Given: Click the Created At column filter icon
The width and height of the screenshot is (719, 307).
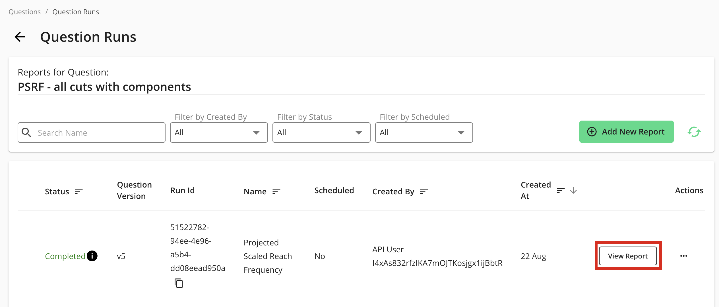Looking at the screenshot, I should (560, 190).
